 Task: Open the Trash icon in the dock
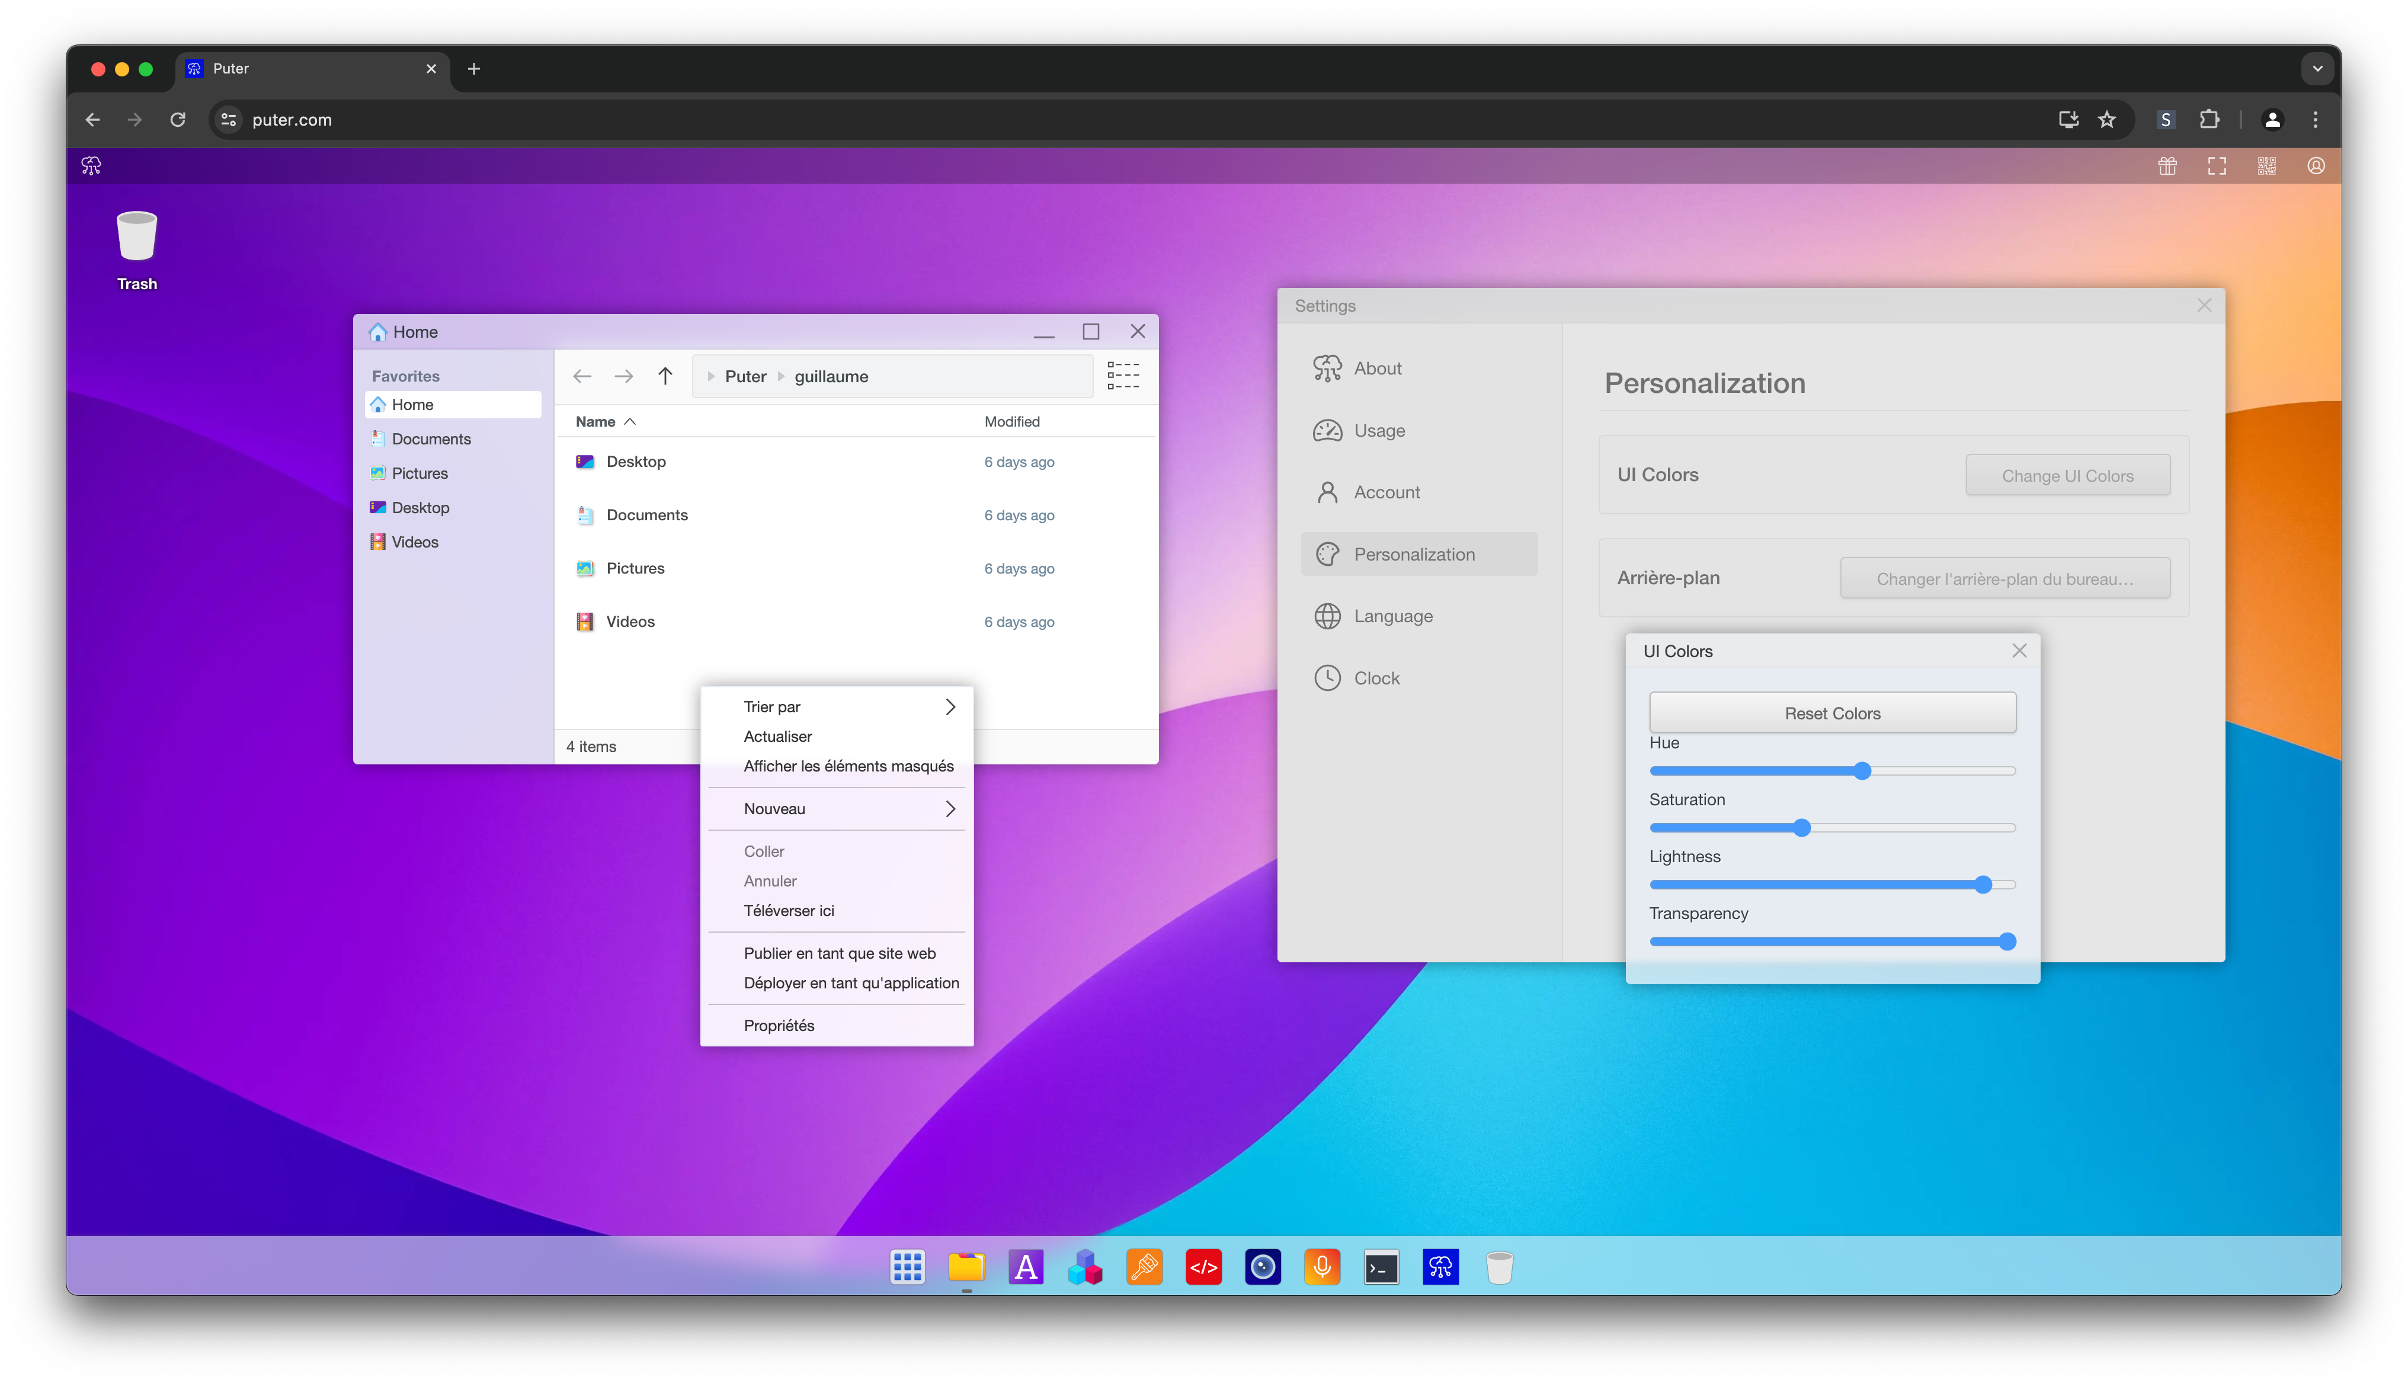tap(1499, 1266)
